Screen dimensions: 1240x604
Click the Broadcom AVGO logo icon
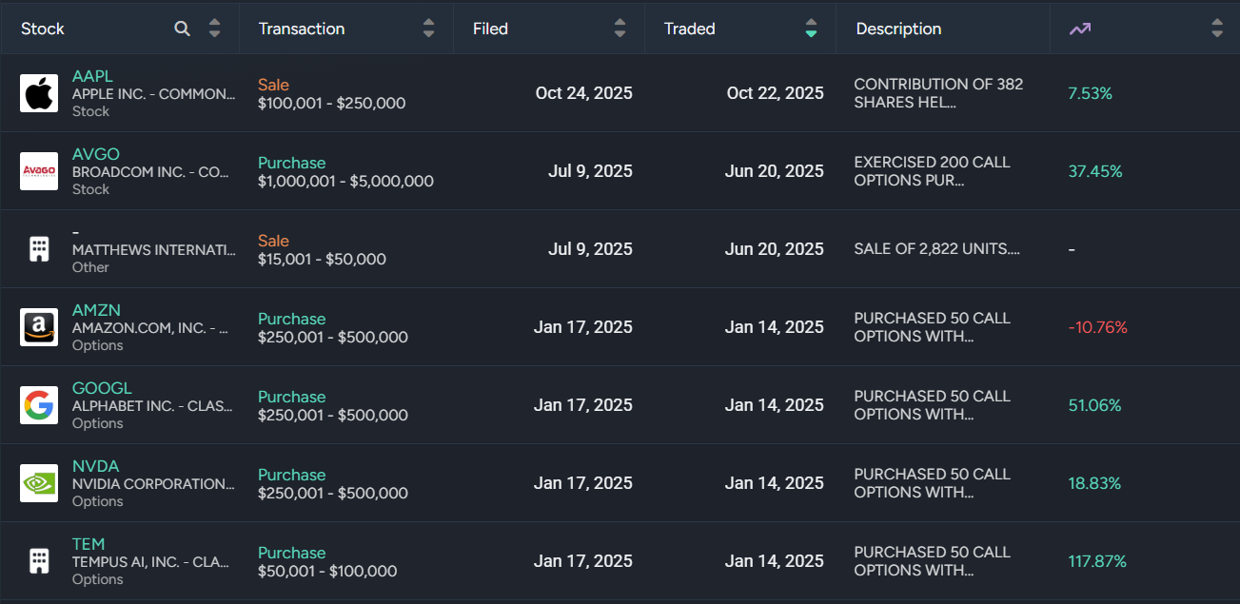(x=39, y=171)
